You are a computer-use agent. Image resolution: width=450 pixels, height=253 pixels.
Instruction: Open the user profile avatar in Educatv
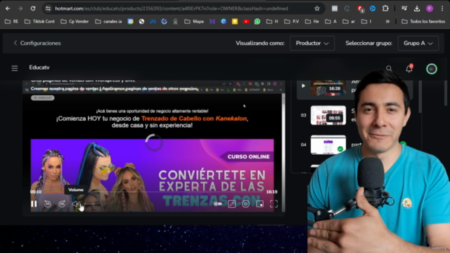(431, 69)
